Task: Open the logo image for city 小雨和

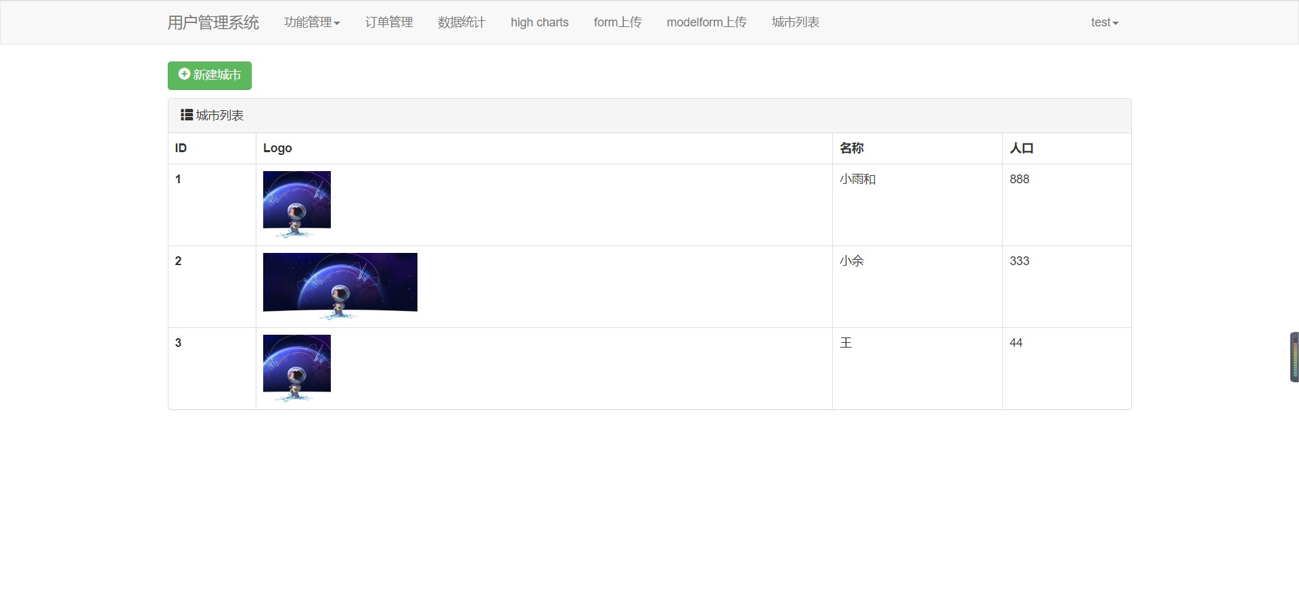Action: point(296,200)
